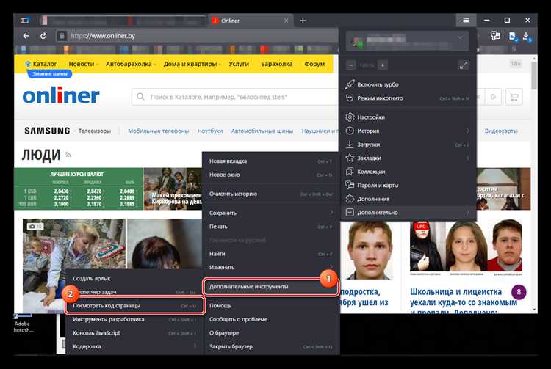This screenshot has height=369, width=551.
Task: Click the collections bookmark icon
Action: pos(350,172)
